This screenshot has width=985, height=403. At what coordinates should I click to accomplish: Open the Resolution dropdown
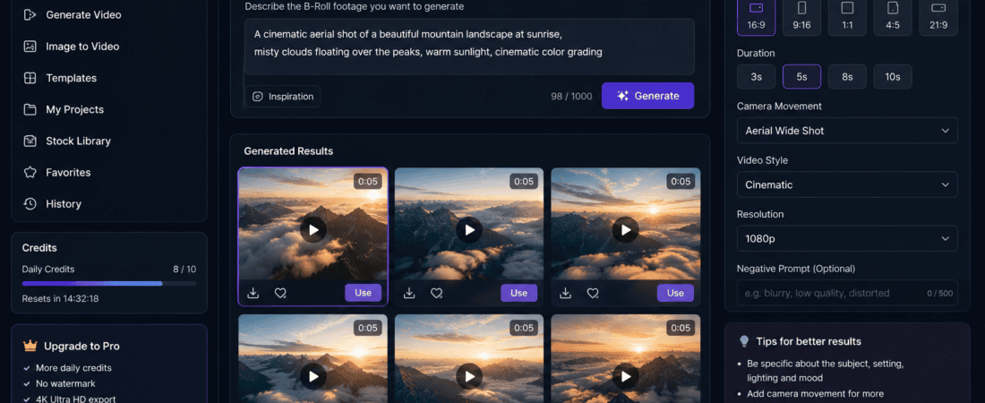(847, 239)
